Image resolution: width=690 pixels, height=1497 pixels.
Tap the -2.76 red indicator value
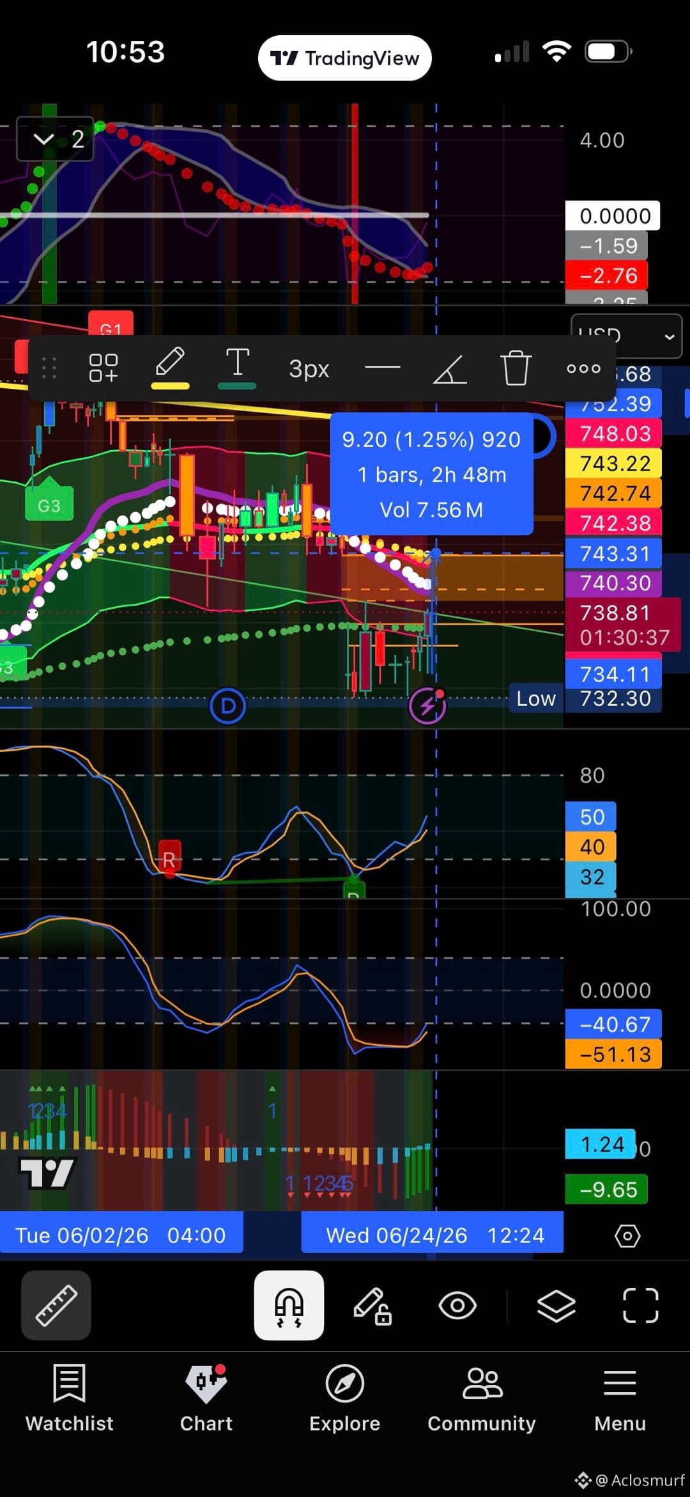click(607, 276)
